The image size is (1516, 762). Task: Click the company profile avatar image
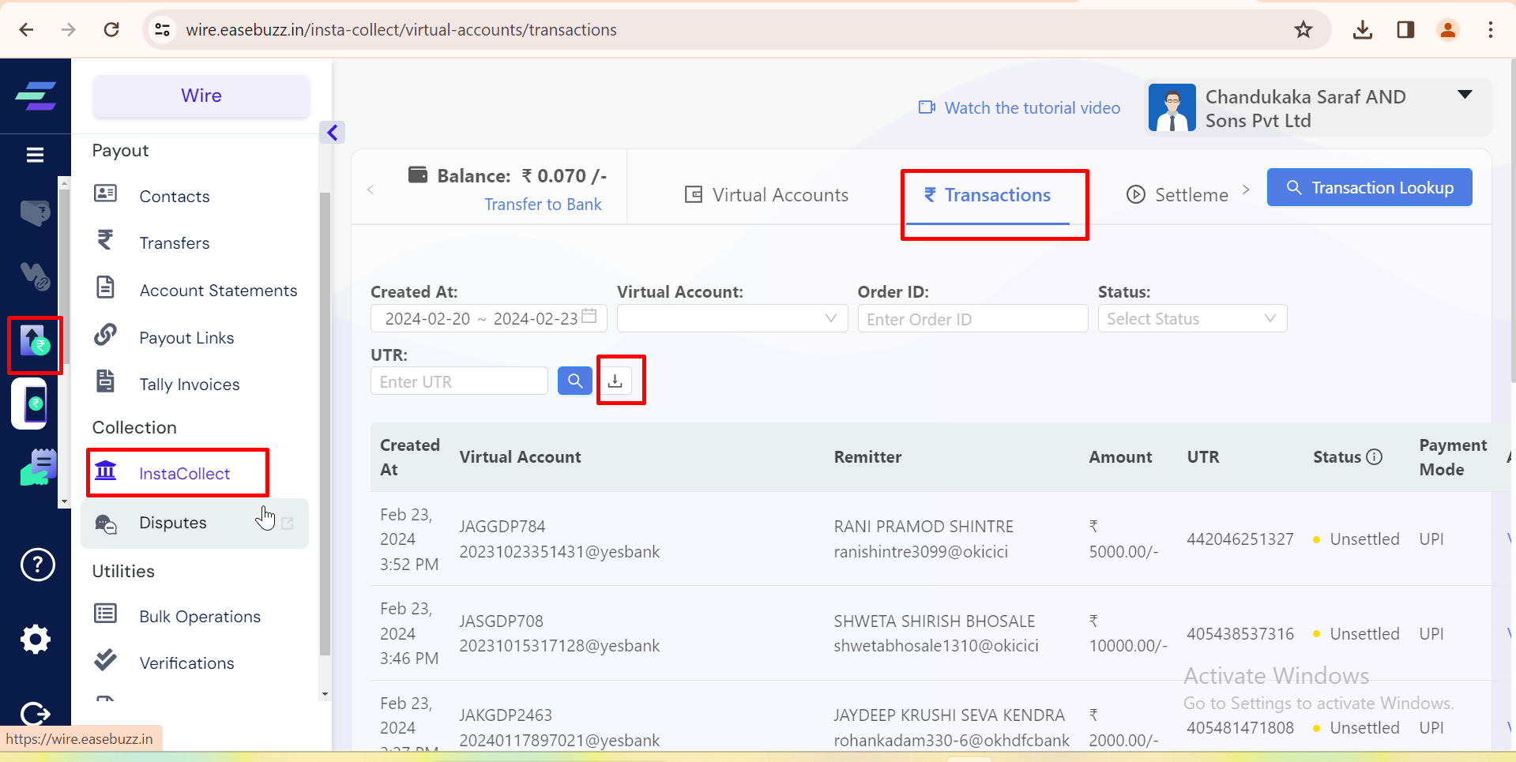pos(1172,107)
